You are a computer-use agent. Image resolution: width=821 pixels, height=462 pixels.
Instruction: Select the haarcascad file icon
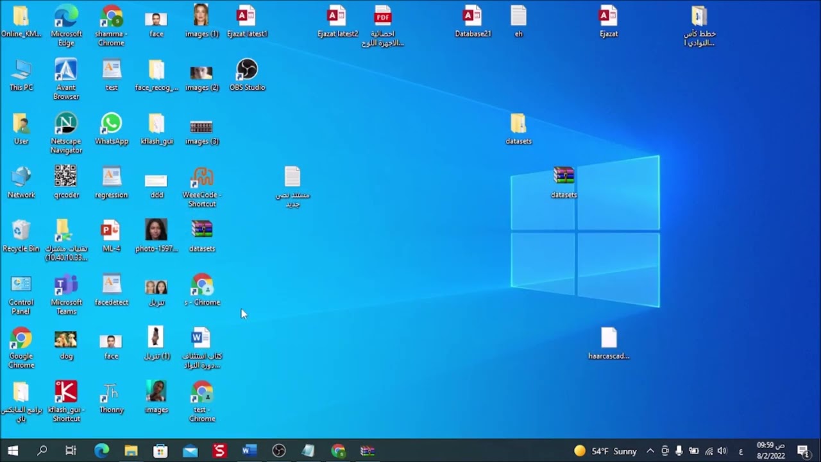tap(609, 344)
